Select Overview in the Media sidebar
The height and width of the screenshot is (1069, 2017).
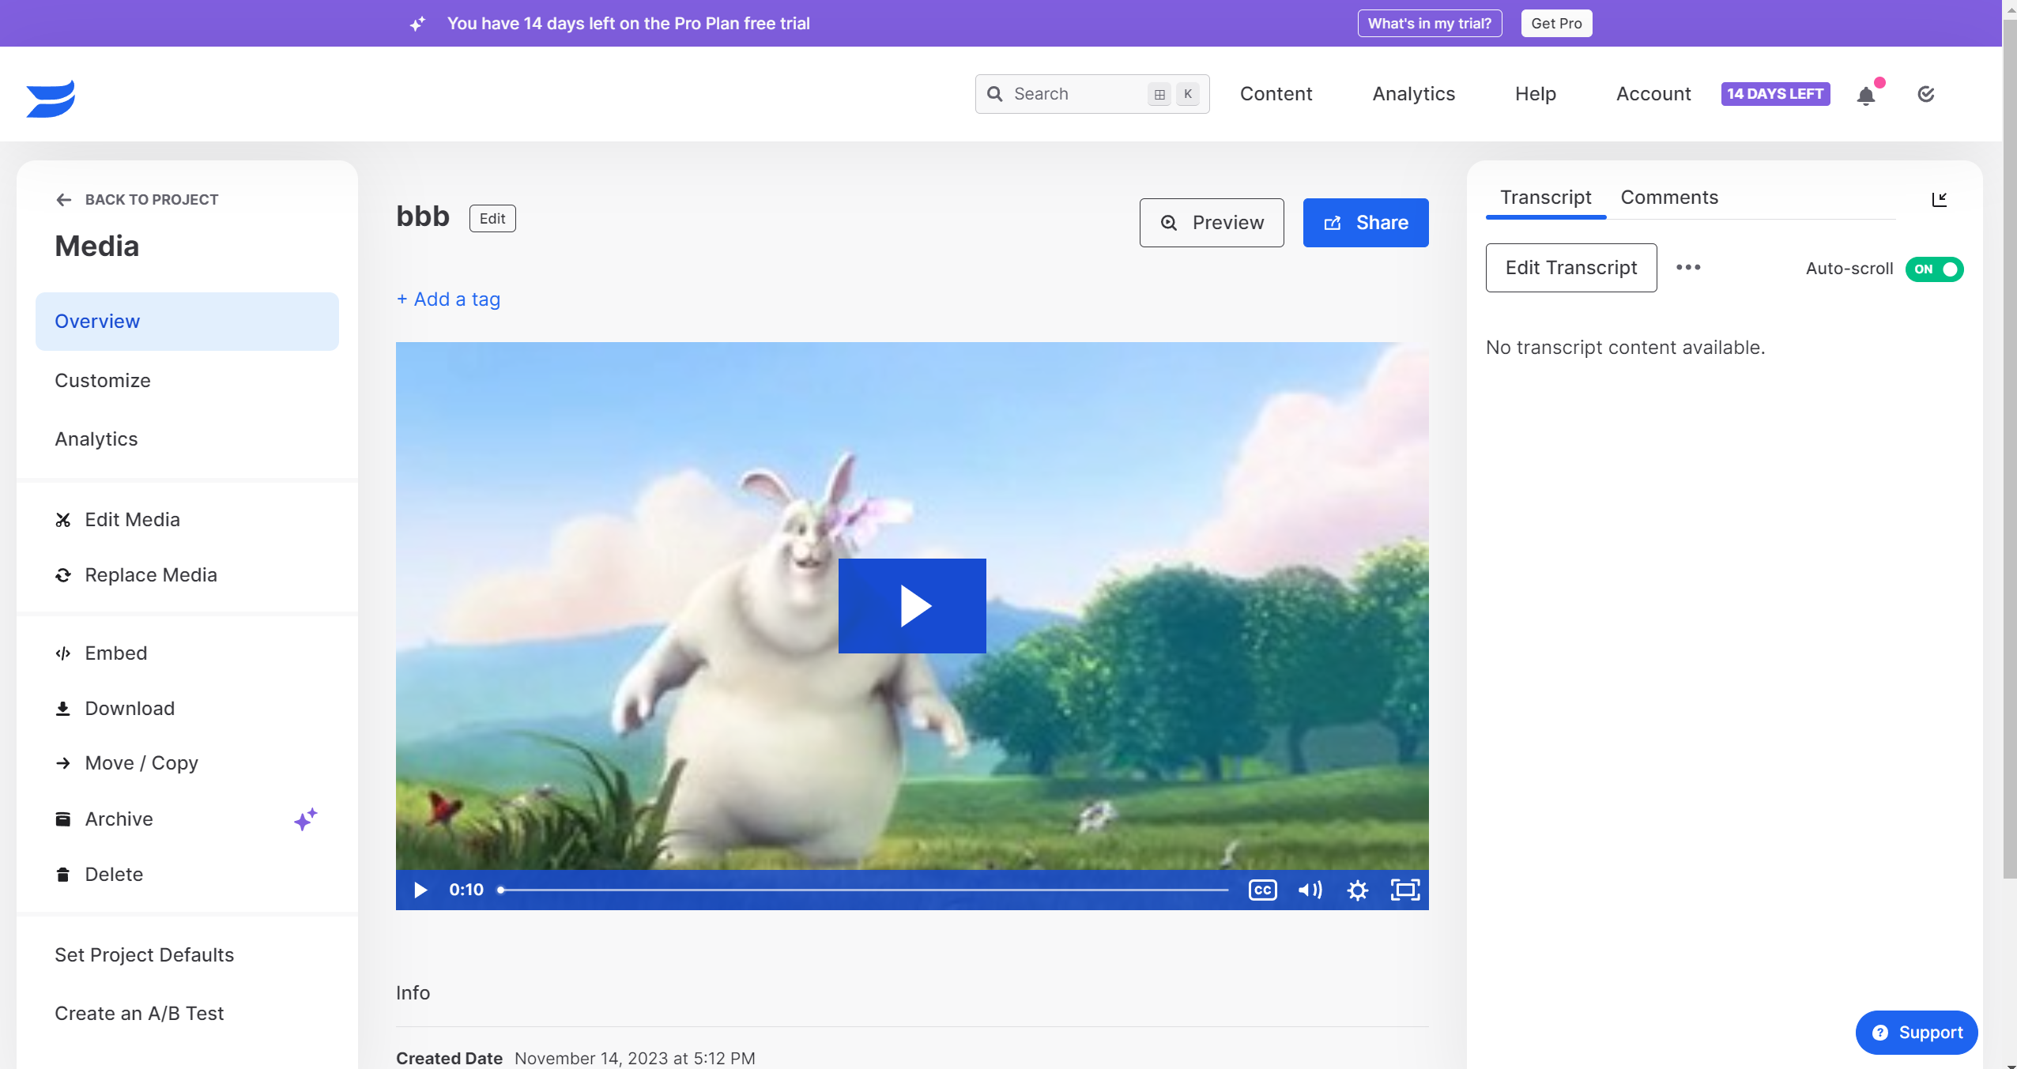(x=187, y=322)
